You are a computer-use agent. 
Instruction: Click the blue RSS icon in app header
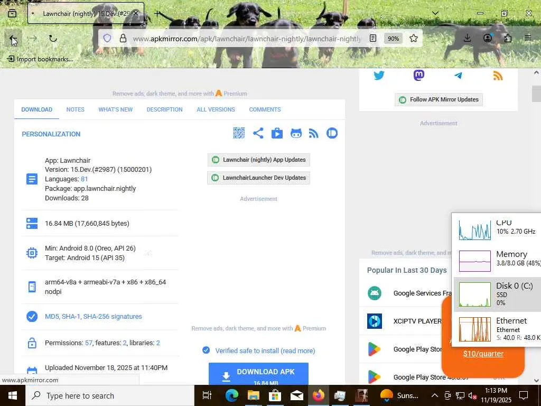click(314, 133)
